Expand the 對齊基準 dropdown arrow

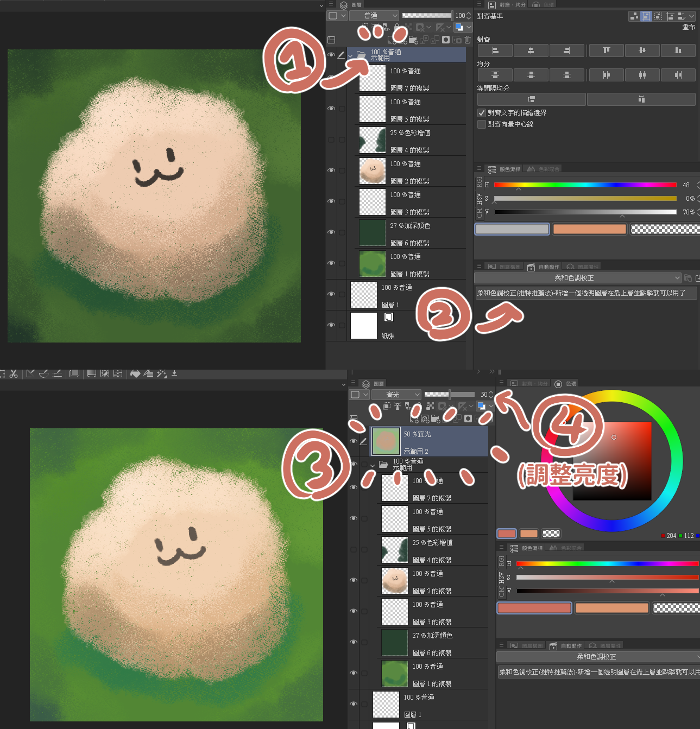point(691,16)
